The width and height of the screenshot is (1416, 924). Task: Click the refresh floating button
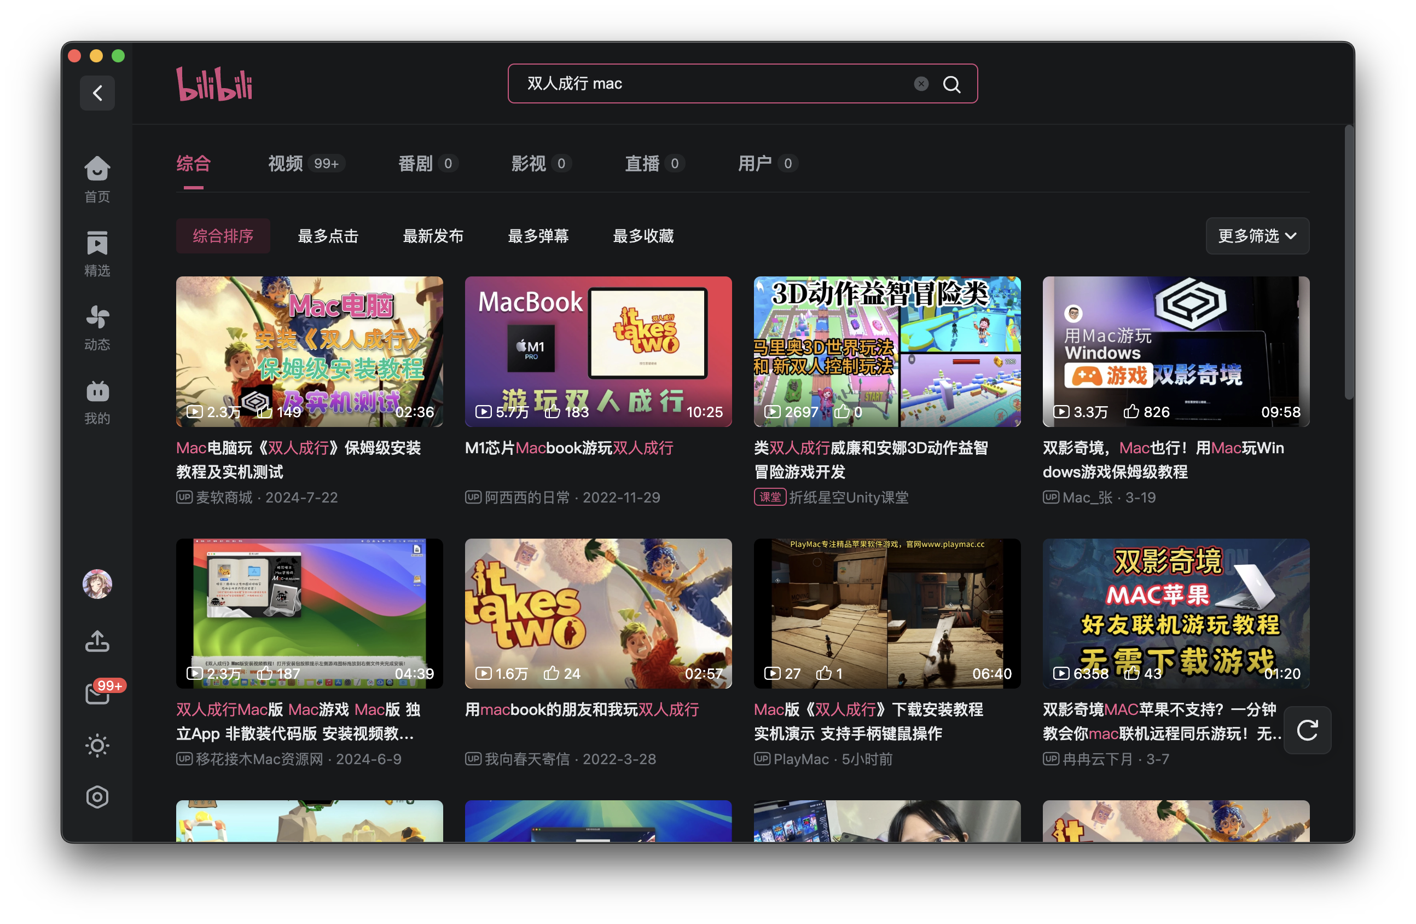click(x=1307, y=730)
